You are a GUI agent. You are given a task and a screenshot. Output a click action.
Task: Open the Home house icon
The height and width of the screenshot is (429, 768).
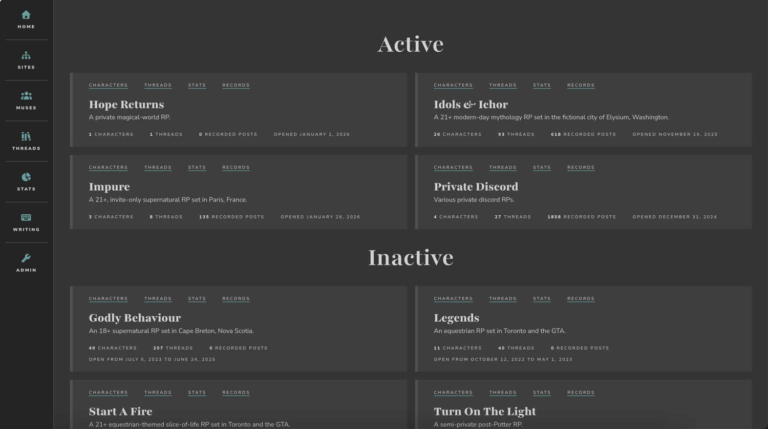tap(26, 15)
